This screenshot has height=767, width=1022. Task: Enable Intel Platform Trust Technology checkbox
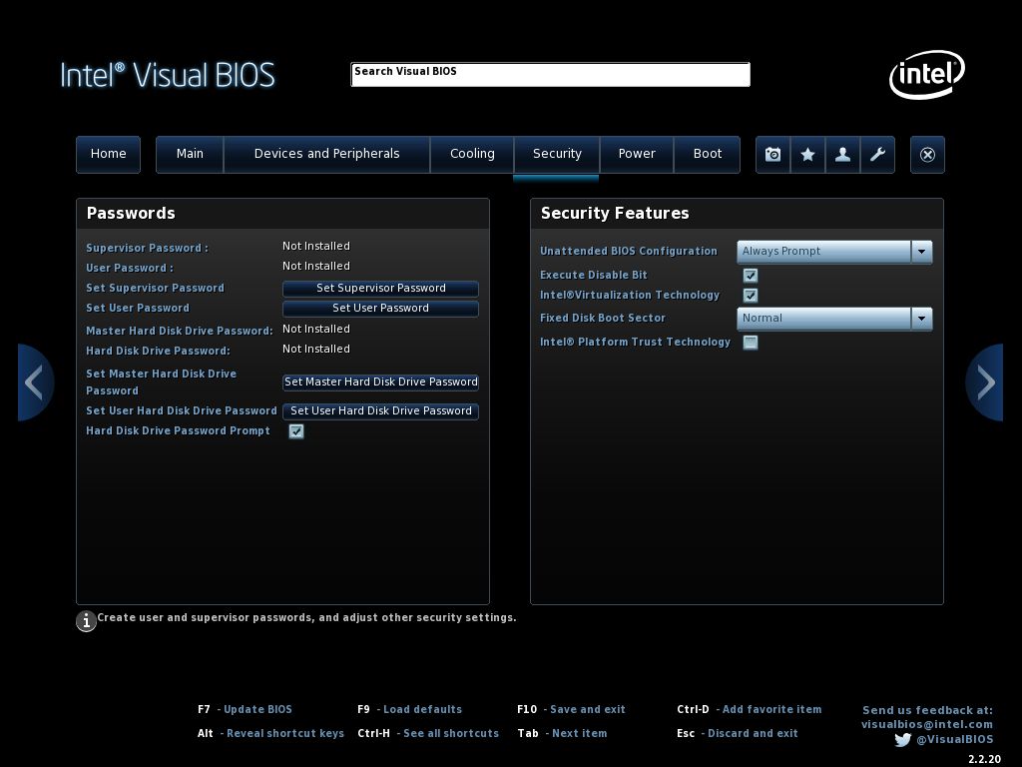(x=751, y=343)
